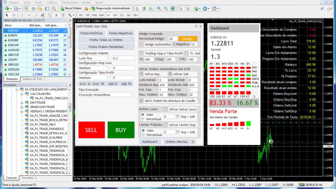Toggle the chart shift icon

188,8
